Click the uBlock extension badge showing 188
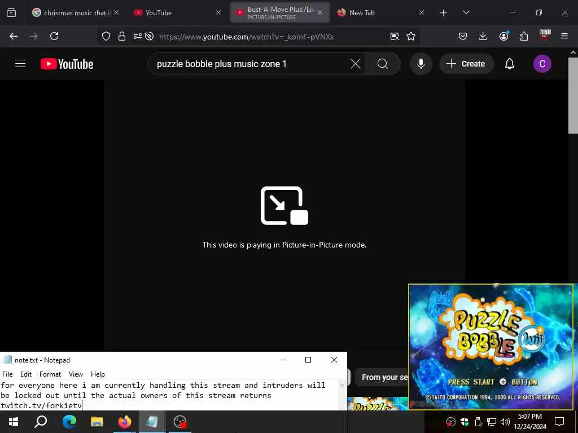Viewport: 578px width, 433px height. (545, 35)
